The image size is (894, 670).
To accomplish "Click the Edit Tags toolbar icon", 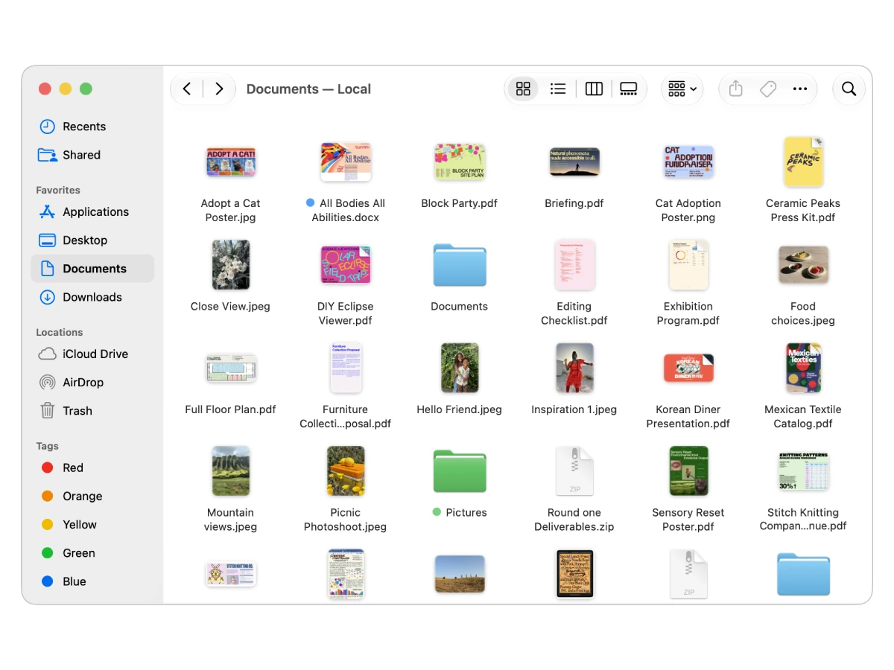I will (768, 89).
